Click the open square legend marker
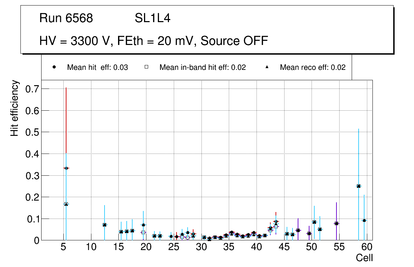 [x=146, y=67]
